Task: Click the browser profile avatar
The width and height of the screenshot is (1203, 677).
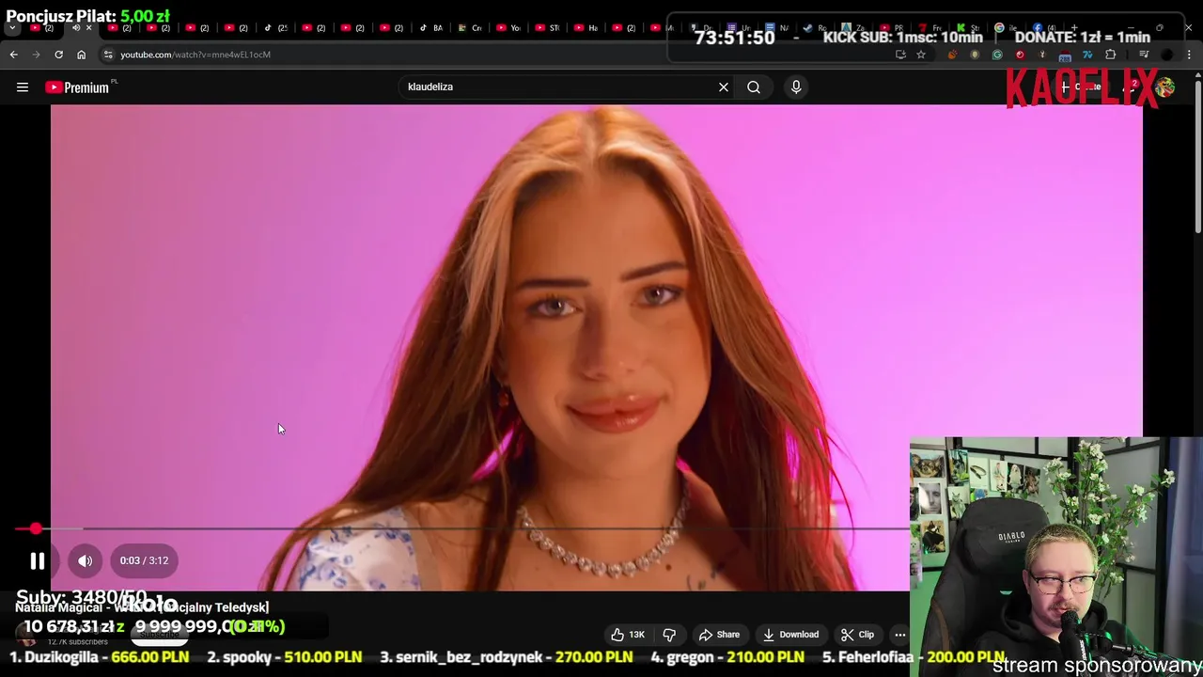Action: [1166, 55]
